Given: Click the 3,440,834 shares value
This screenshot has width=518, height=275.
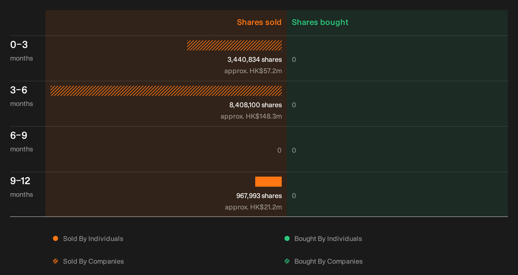Looking at the screenshot, I should click(x=255, y=60).
